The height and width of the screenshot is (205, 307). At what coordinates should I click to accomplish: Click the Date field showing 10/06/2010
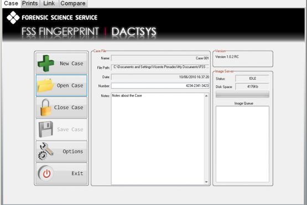[160, 77]
